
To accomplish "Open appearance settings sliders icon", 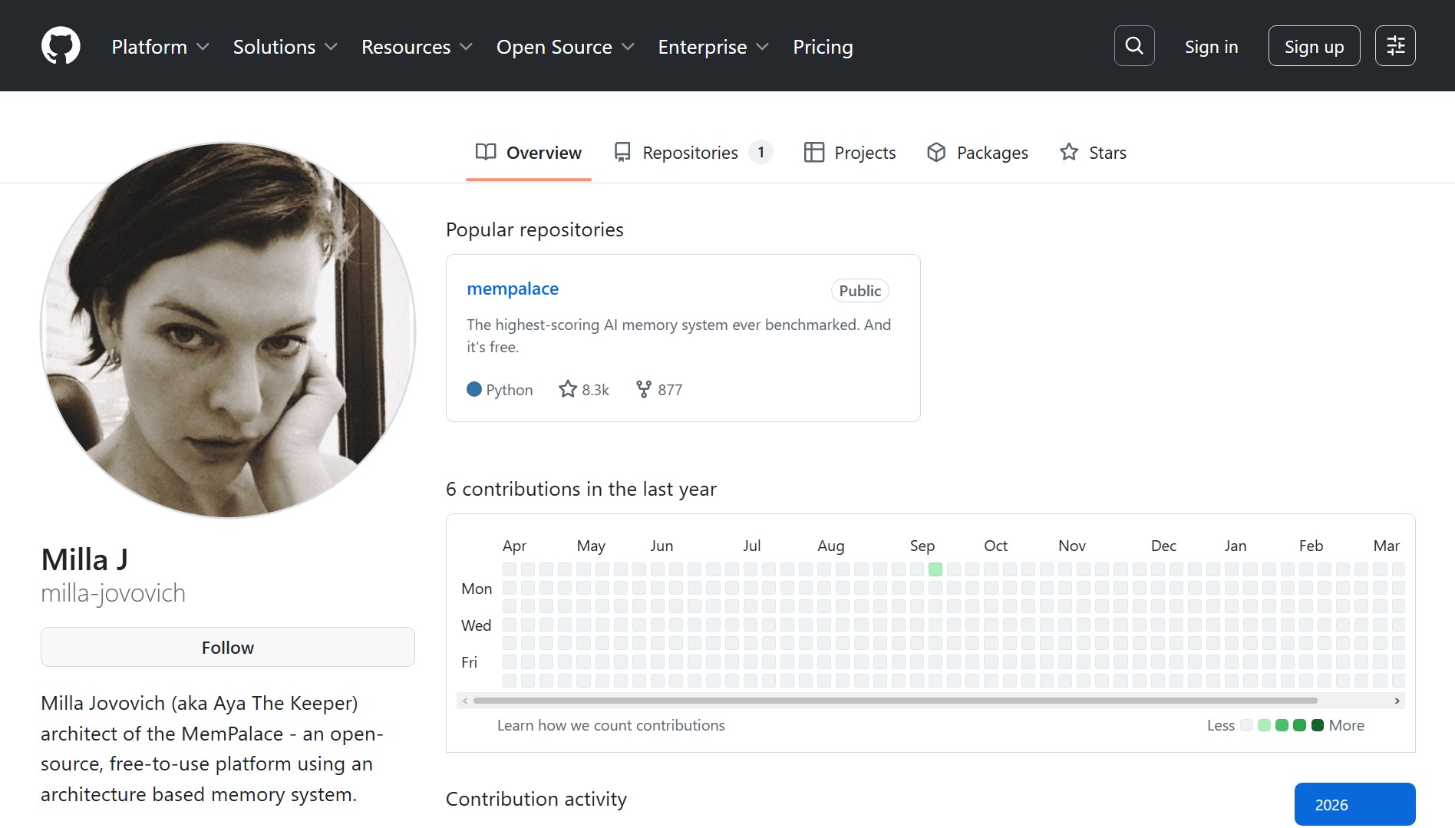I will pyautogui.click(x=1394, y=46).
